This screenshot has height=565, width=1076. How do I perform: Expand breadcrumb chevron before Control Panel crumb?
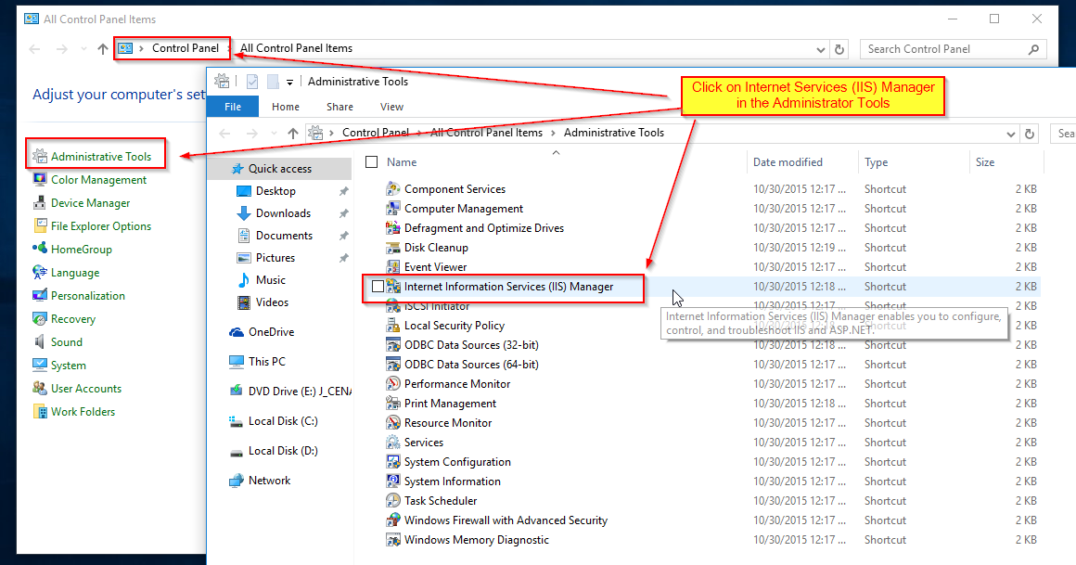point(333,134)
